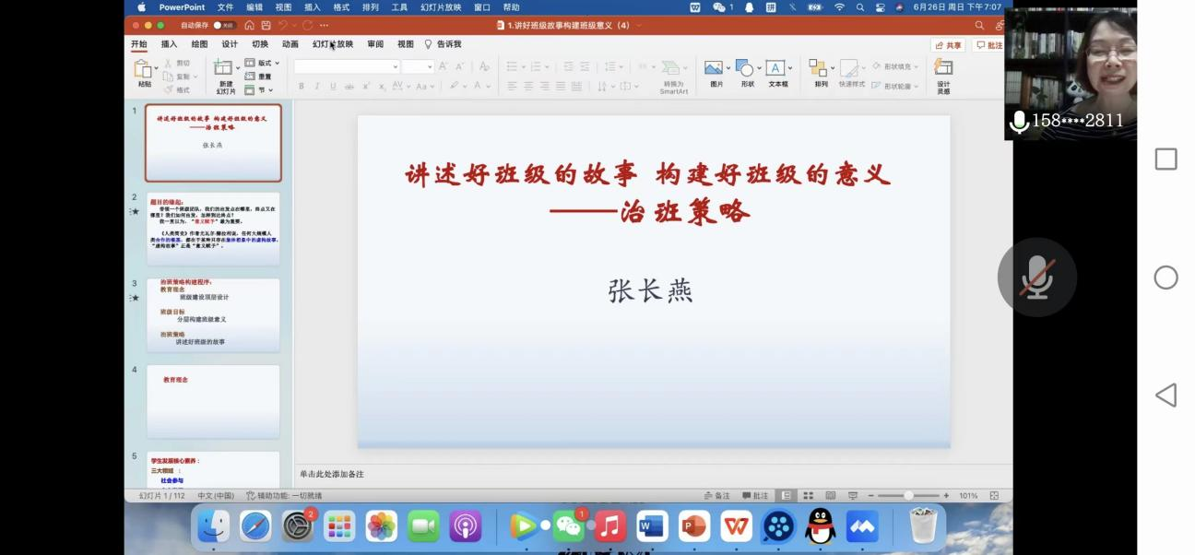1195x555 pixels.
Task: Switch to slide sorter view icon
Action: [808, 496]
